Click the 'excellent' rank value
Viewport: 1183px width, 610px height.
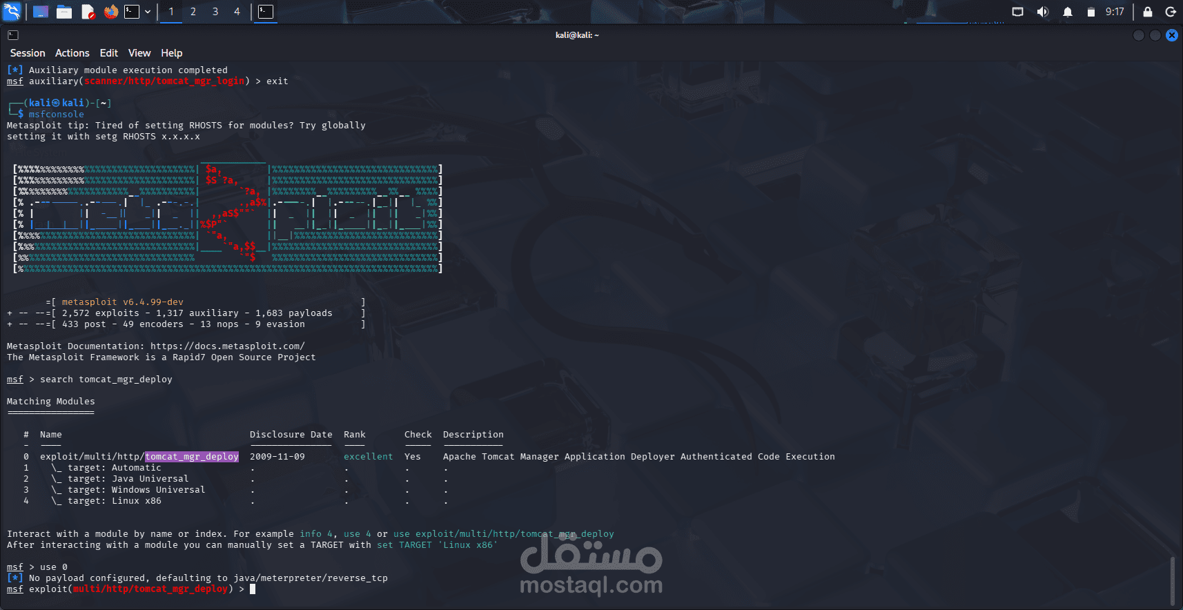[x=369, y=457]
